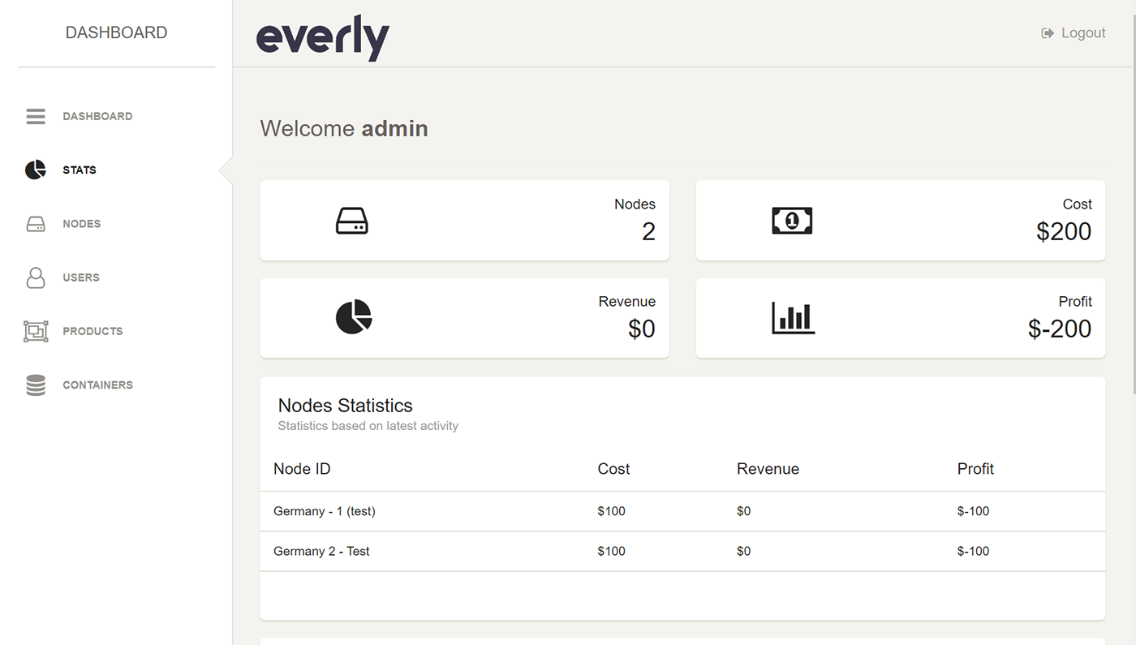Go to the Products section
The image size is (1136, 645).
coord(93,331)
